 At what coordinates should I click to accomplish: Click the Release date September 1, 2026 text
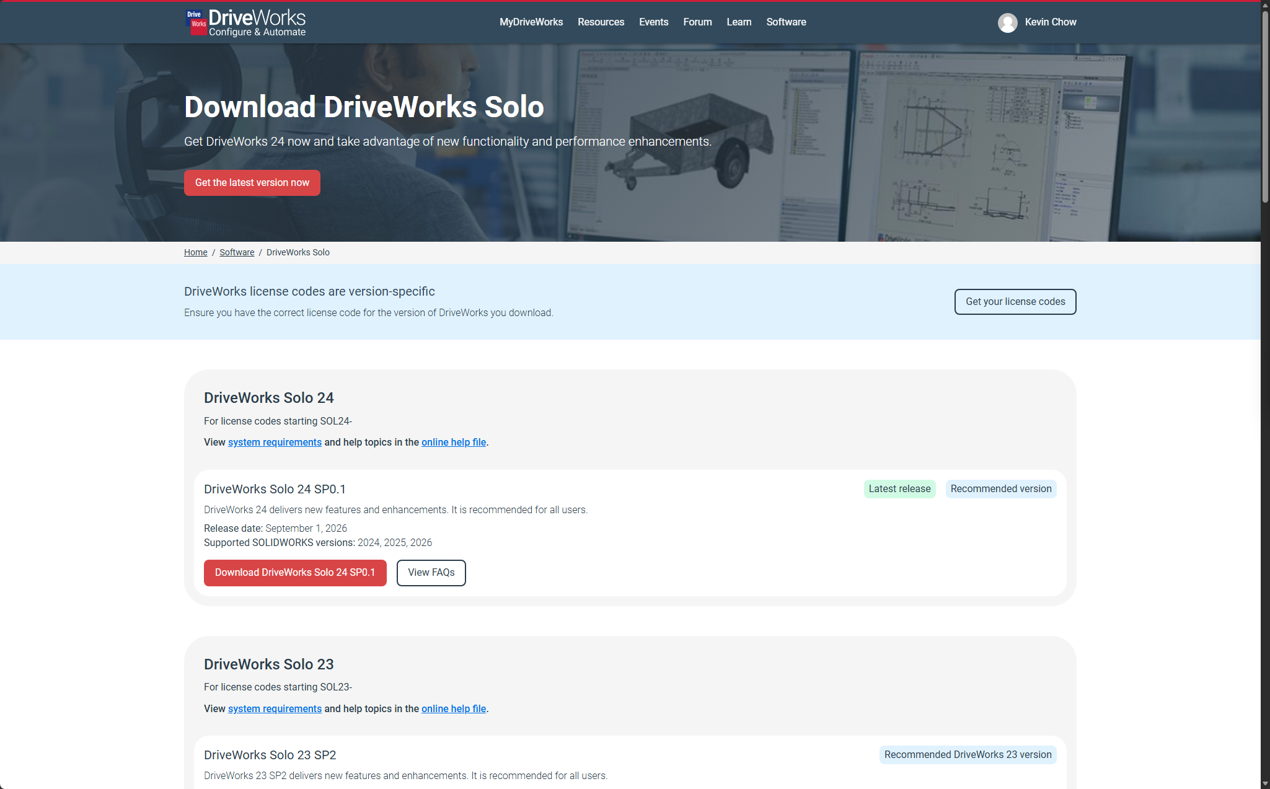click(x=275, y=529)
